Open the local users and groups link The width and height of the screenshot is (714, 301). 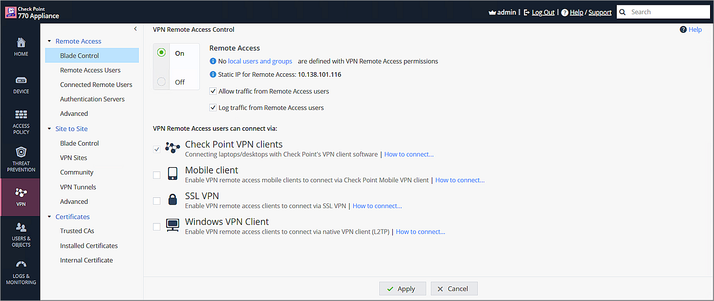point(260,61)
